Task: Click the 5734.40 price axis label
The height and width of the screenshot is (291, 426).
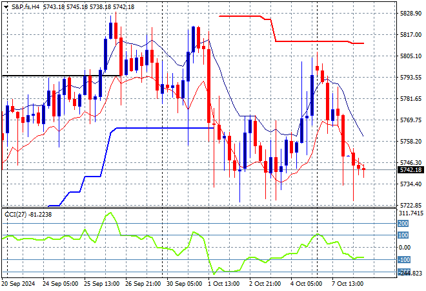Action: (411, 184)
